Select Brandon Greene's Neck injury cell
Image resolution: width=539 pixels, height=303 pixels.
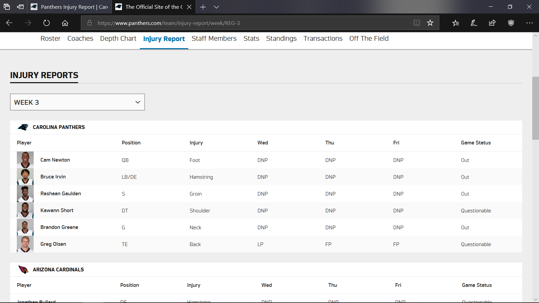pyautogui.click(x=195, y=228)
